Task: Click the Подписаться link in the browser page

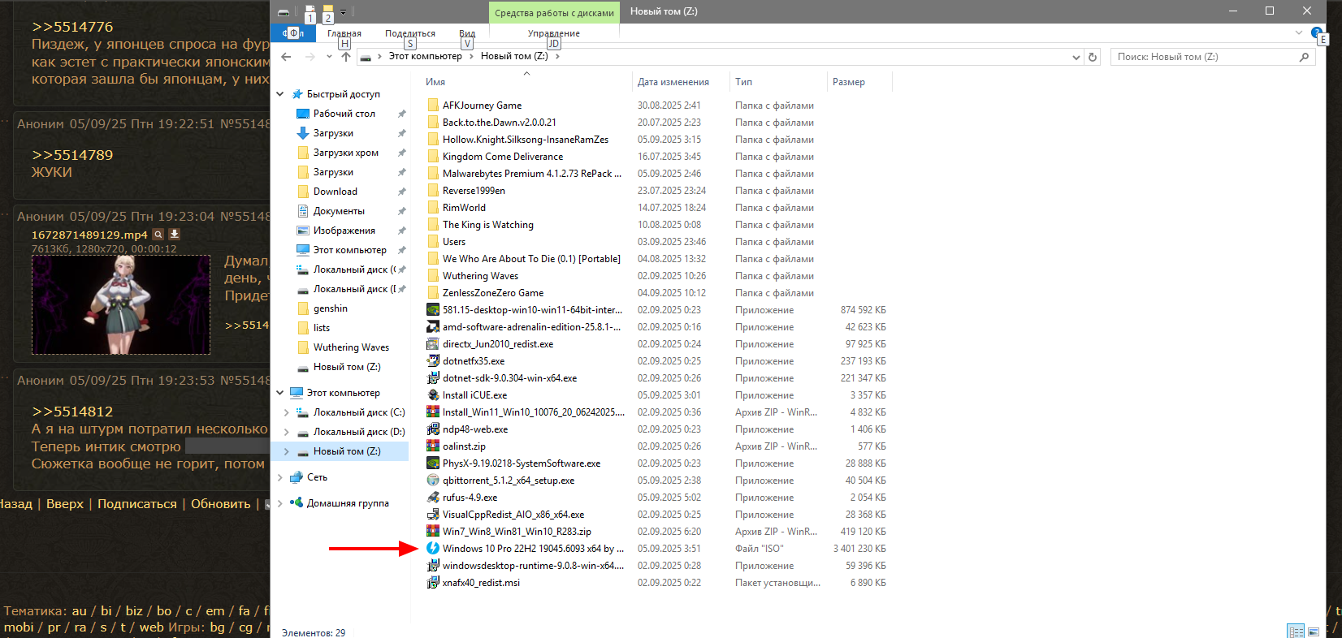Action: pyautogui.click(x=137, y=504)
